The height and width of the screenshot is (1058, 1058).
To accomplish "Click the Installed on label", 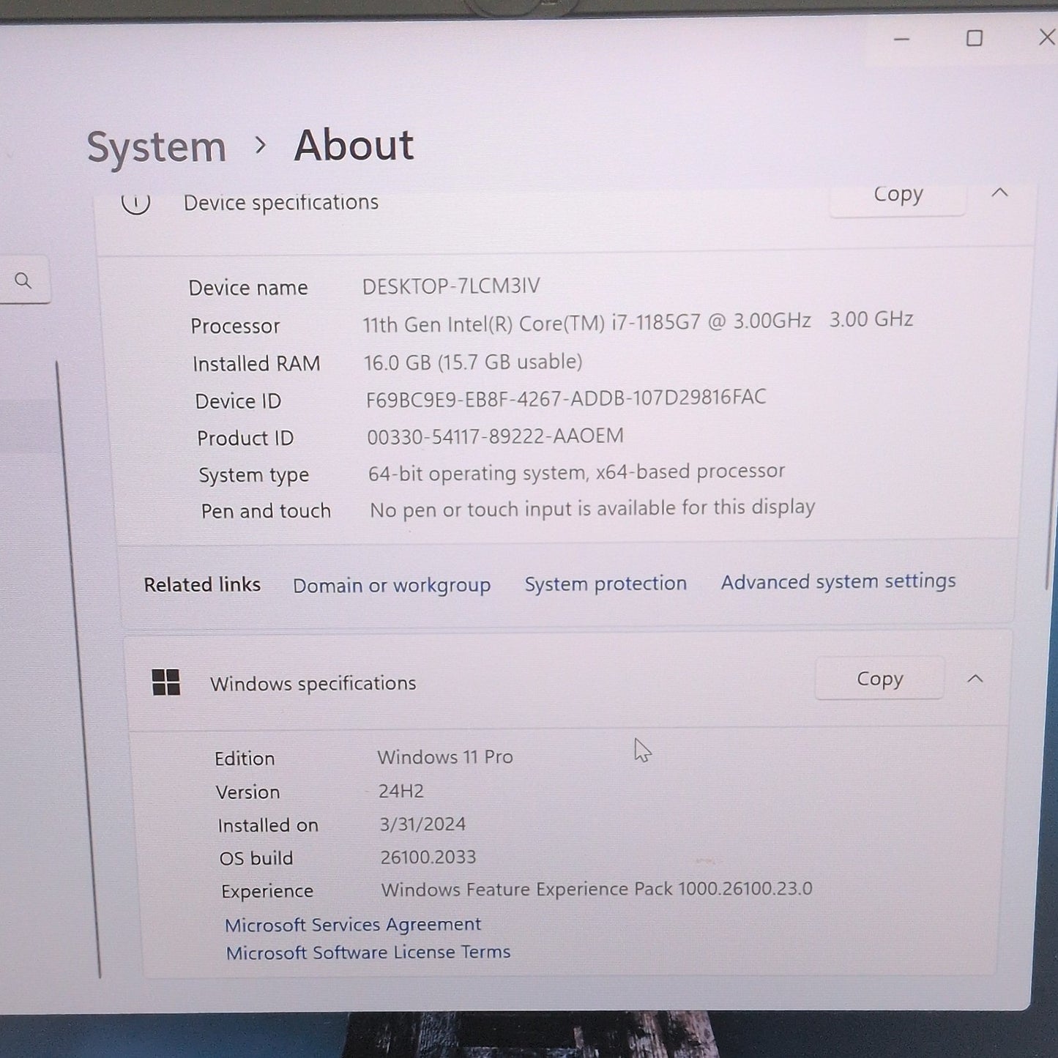I will point(268,826).
